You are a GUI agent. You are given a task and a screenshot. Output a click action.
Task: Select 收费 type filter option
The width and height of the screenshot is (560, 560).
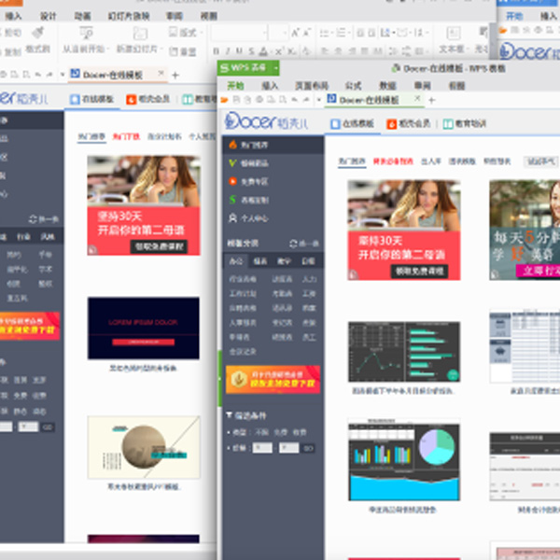(298, 431)
